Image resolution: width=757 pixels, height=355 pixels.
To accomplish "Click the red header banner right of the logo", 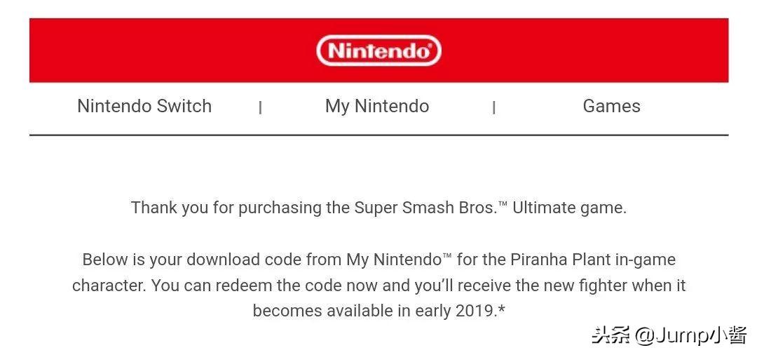I will tap(585, 51).
